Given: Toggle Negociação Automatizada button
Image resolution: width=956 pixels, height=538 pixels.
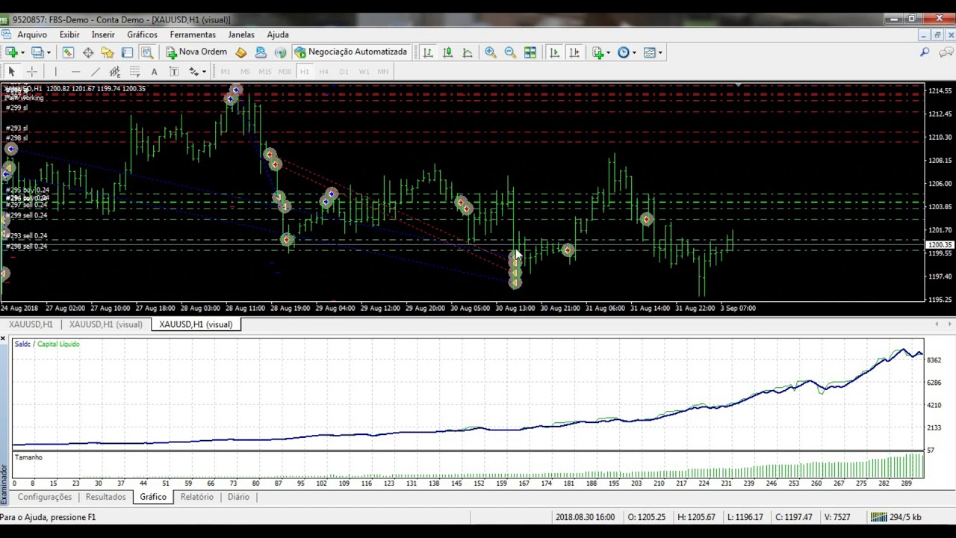Looking at the screenshot, I should 351,52.
